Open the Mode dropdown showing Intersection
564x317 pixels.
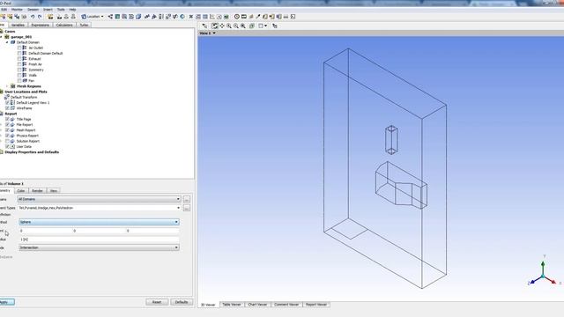(x=99, y=247)
